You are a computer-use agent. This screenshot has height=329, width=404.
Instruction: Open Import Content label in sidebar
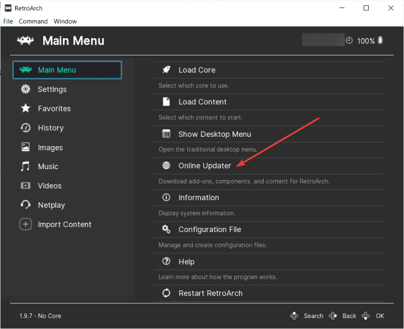click(65, 225)
